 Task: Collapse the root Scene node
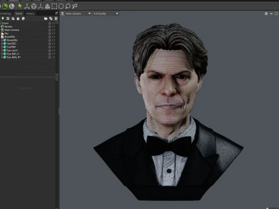click(1, 23)
